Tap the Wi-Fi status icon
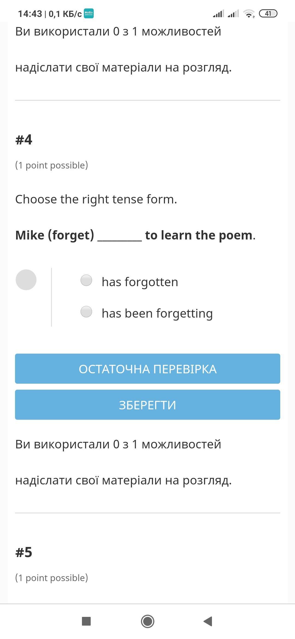Viewport: 295px width, 639px height. point(249,13)
